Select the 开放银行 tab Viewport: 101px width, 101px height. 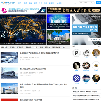20,47
